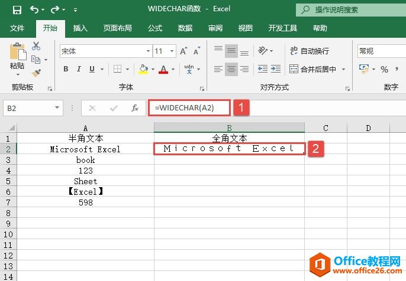
Task: Toggle bold formatting
Action: point(66,69)
